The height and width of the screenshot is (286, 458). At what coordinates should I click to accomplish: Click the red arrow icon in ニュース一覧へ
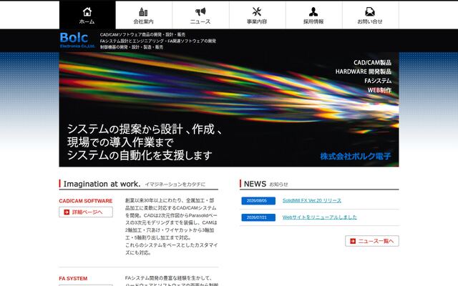[353, 241]
